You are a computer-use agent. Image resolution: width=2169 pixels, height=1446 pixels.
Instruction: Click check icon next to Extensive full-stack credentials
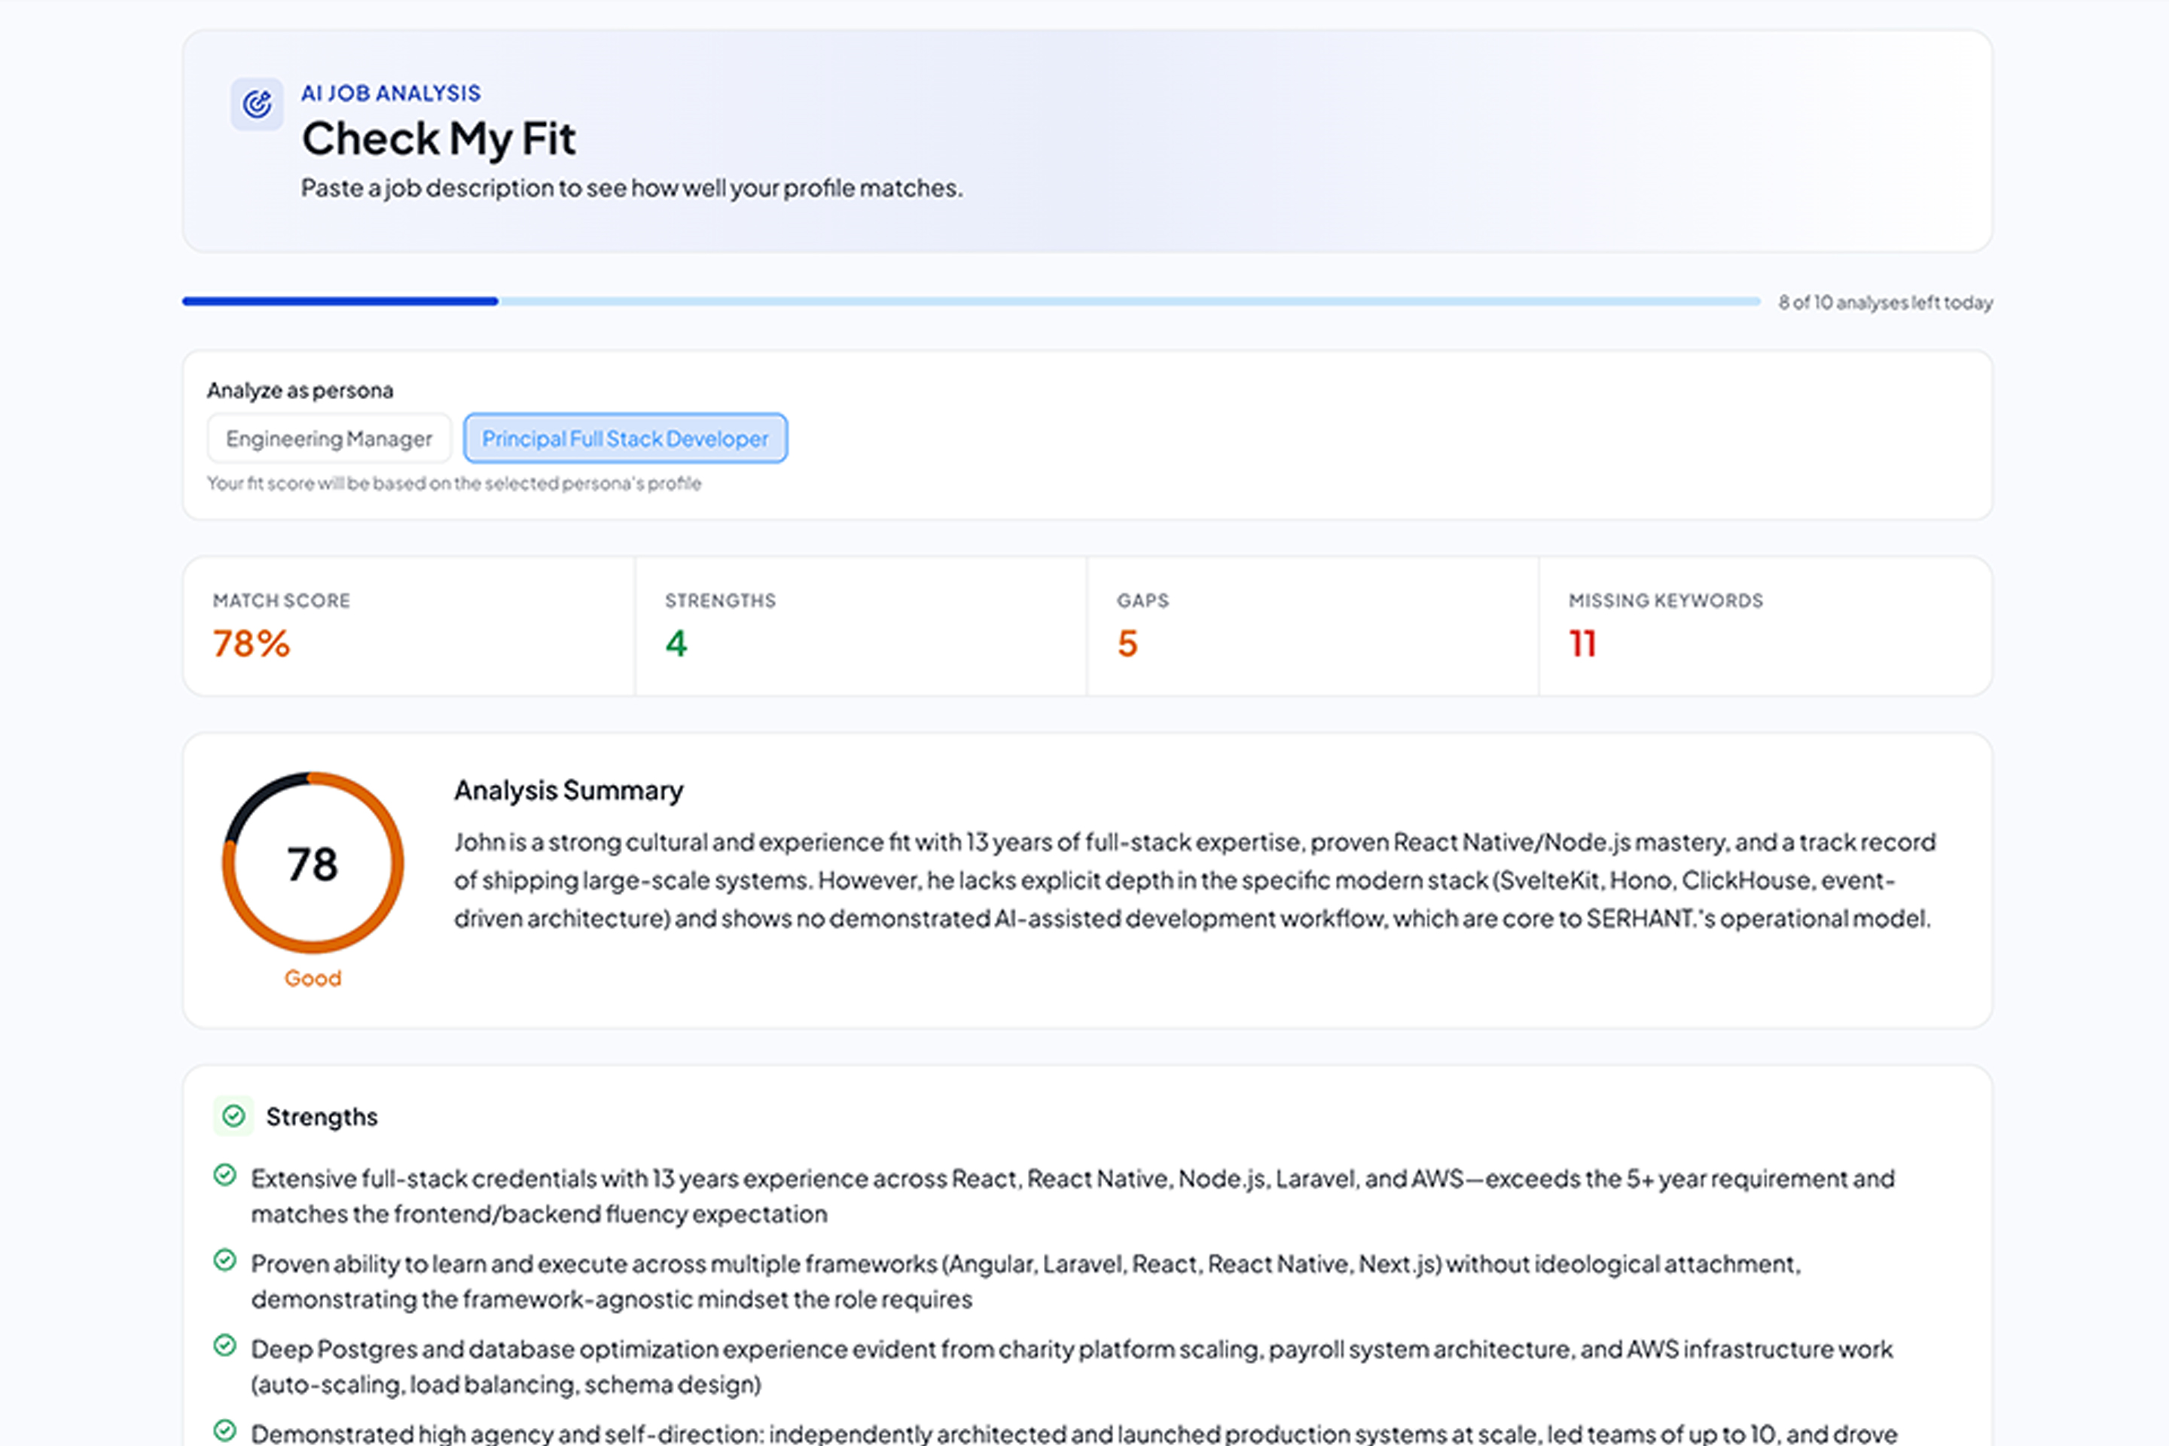tap(224, 1175)
